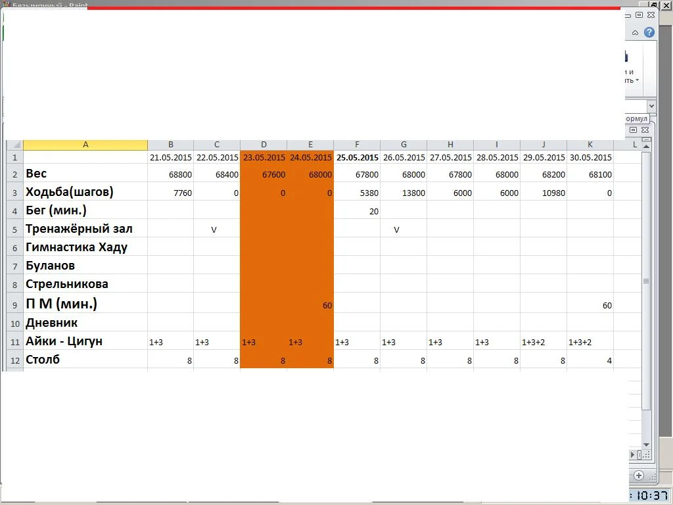Viewport: 673px width, 505px height.
Task: Click steps cell 10980
Action: tap(544, 193)
